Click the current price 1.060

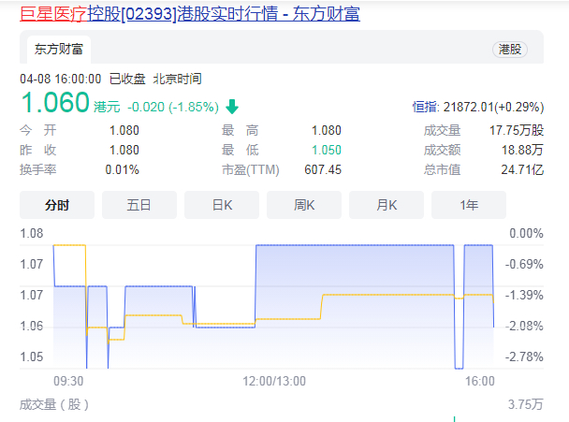[x=55, y=102]
